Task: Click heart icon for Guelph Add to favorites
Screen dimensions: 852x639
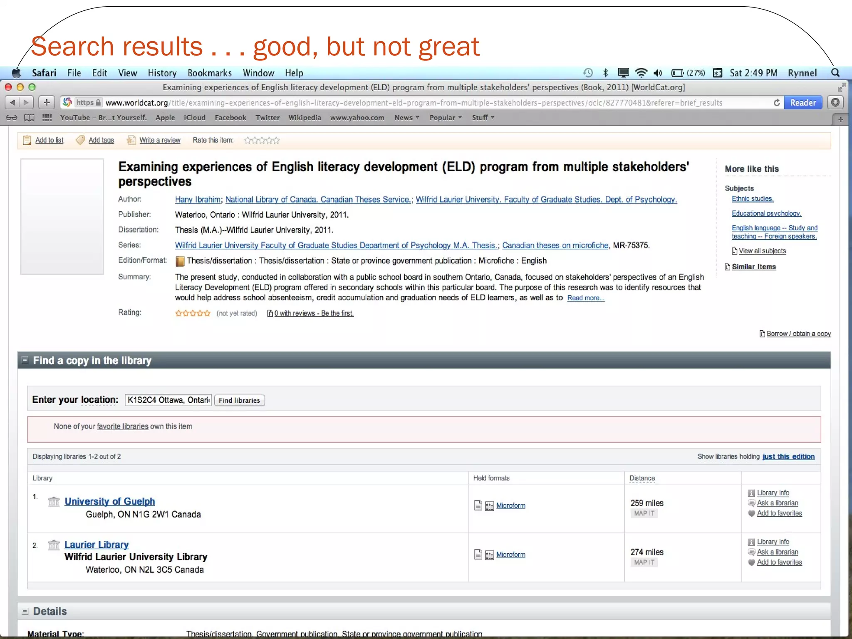Action: pyautogui.click(x=751, y=513)
